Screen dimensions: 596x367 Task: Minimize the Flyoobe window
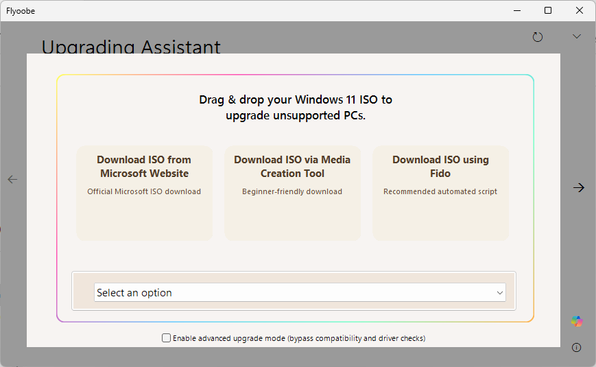[517, 11]
